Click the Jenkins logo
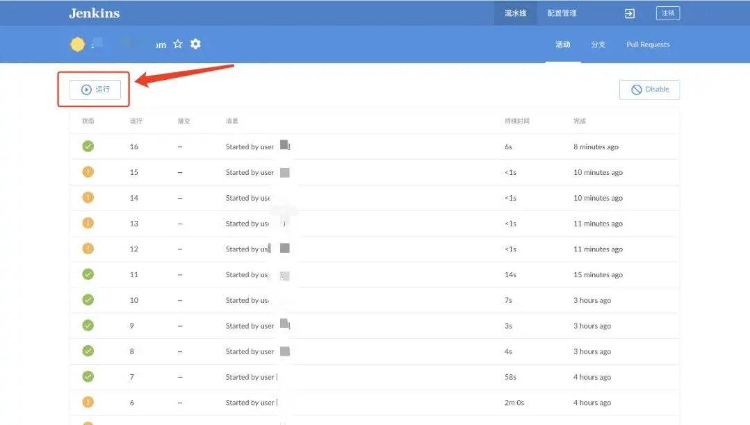 pos(95,13)
